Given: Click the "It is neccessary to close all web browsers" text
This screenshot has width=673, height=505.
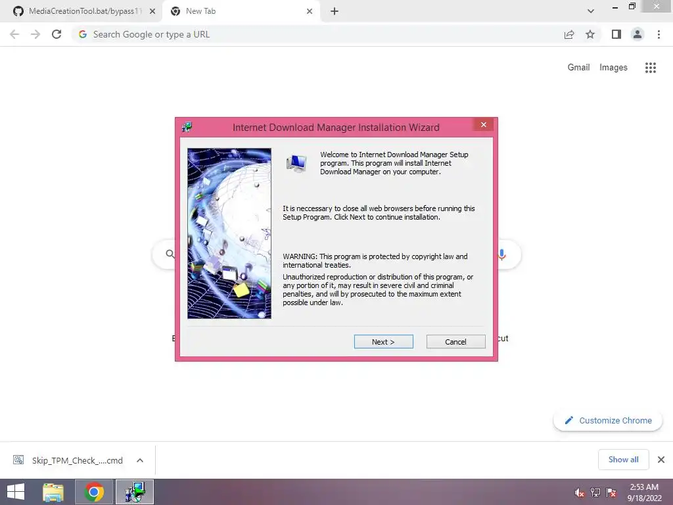Looking at the screenshot, I should tap(379, 212).
